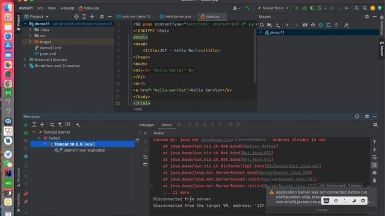The height and width of the screenshot is (216, 385).
Task: Open Project panel gear settings
Action: [x=102, y=17]
